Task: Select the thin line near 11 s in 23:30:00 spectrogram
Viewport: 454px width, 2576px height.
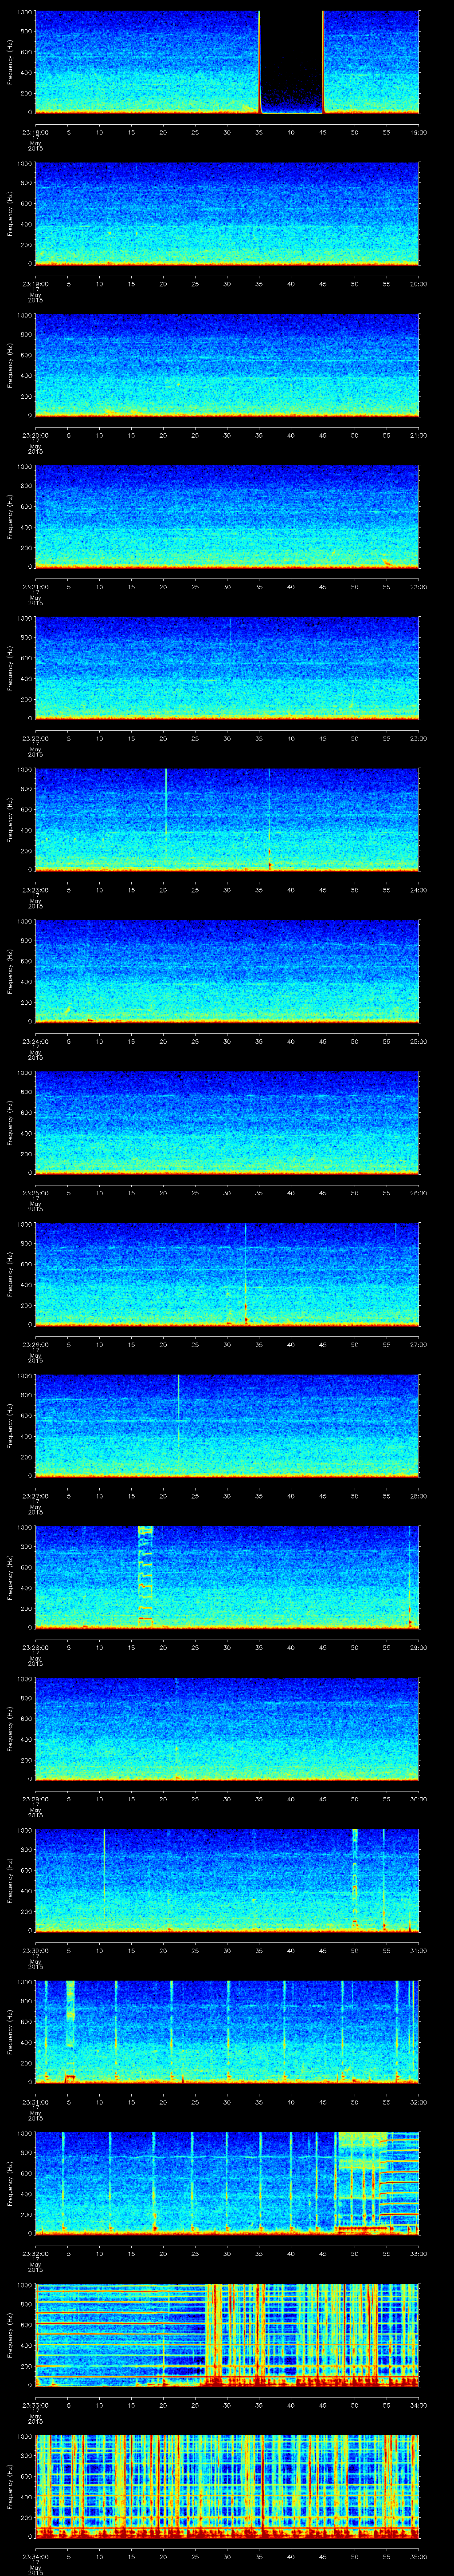Action: (x=104, y=1880)
